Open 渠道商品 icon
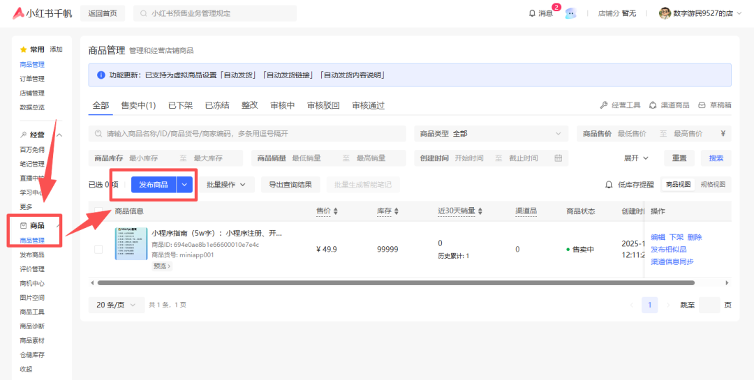Viewport: 754px width, 380px height. [653, 105]
